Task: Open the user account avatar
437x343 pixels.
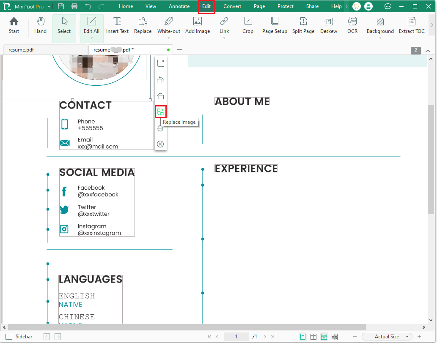Action: (368, 6)
